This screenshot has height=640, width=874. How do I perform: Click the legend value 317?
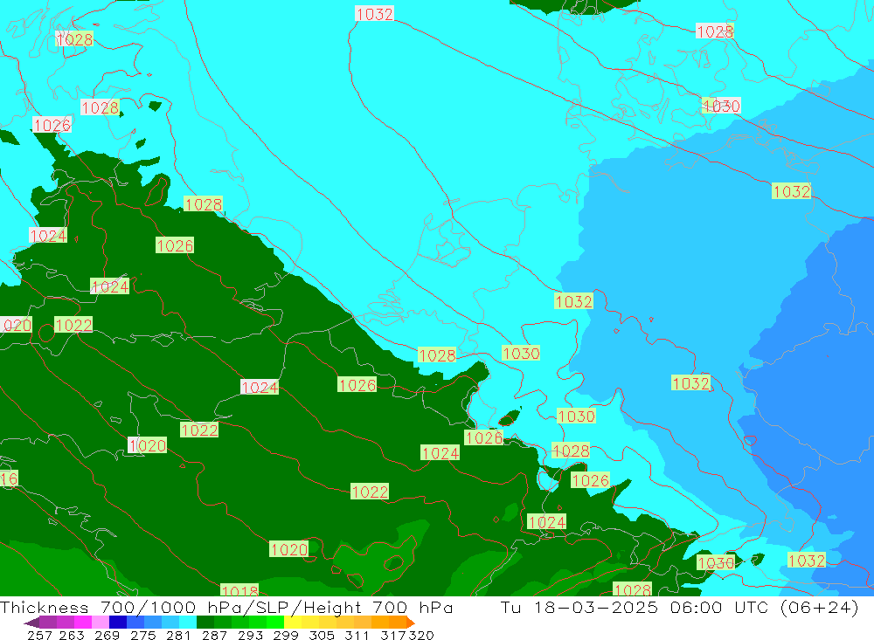(393, 635)
